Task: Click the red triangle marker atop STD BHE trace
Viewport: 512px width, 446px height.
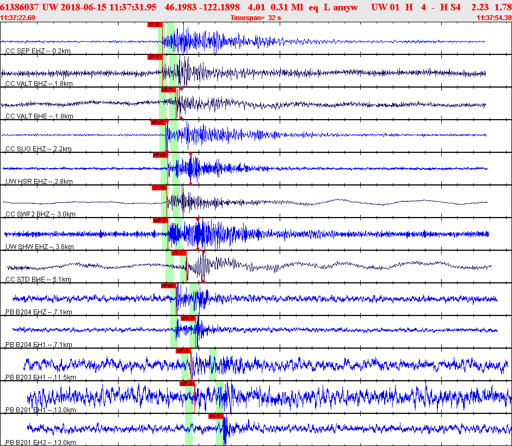Action: (203, 252)
